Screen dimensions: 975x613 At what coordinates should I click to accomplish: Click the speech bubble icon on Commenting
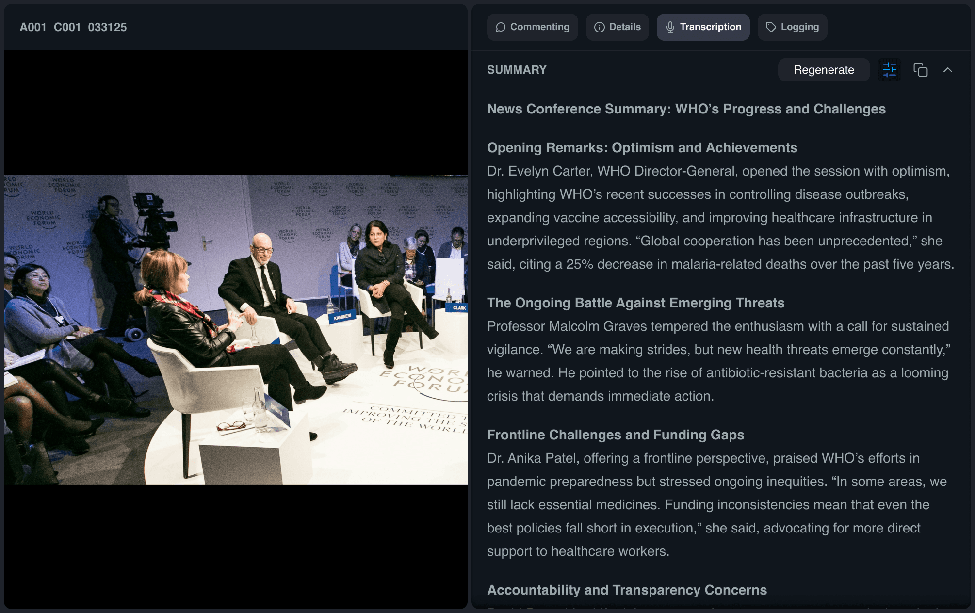[x=501, y=27]
